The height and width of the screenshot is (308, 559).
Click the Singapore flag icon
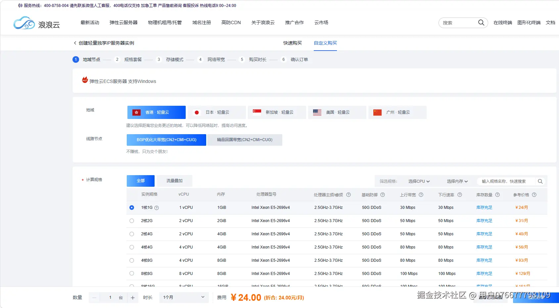pyautogui.click(x=257, y=112)
